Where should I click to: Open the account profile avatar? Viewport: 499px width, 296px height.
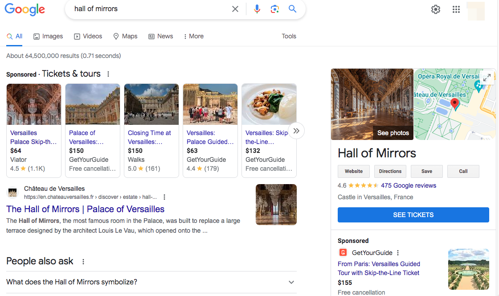tap(475, 11)
